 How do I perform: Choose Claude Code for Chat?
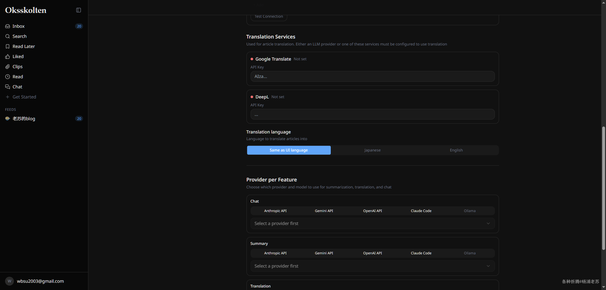pyautogui.click(x=421, y=211)
